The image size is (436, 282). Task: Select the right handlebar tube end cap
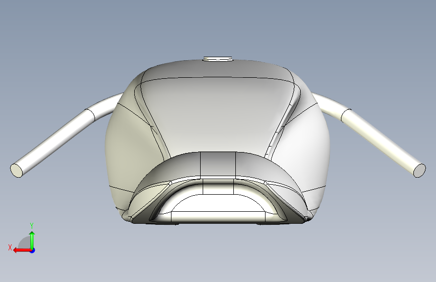click(x=419, y=171)
